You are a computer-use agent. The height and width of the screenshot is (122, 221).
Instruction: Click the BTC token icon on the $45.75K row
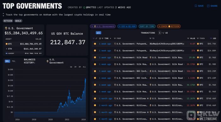[x=198, y=44]
